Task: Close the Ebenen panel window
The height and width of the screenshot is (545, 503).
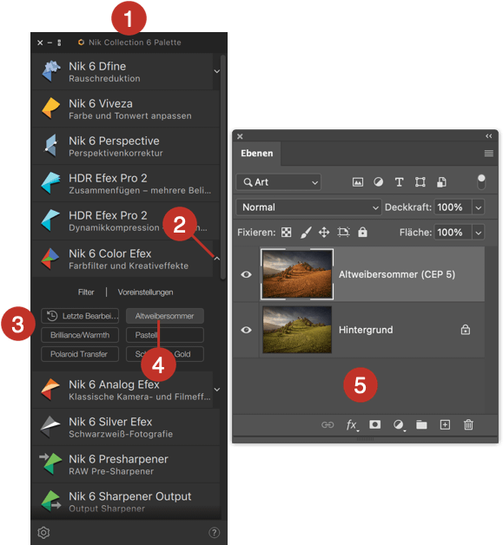Action: tap(240, 136)
